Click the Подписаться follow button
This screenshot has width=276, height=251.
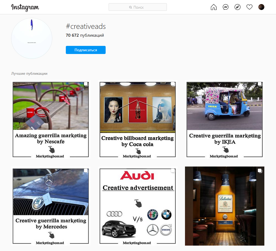pyautogui.click(x=86, y=50)
